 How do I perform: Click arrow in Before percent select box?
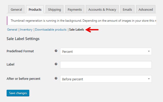tap(149, 79)
